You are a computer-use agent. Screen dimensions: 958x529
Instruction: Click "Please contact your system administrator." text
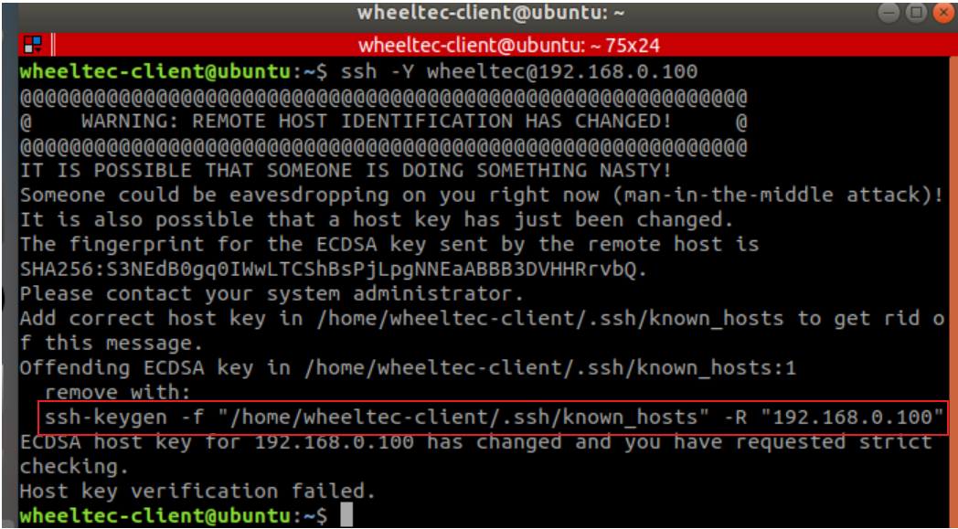point(271,294)
